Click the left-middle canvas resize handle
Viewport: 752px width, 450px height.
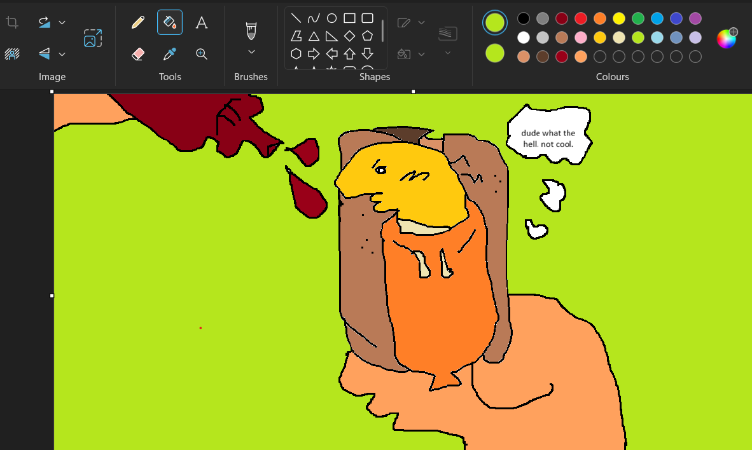[x=52, y=296]
